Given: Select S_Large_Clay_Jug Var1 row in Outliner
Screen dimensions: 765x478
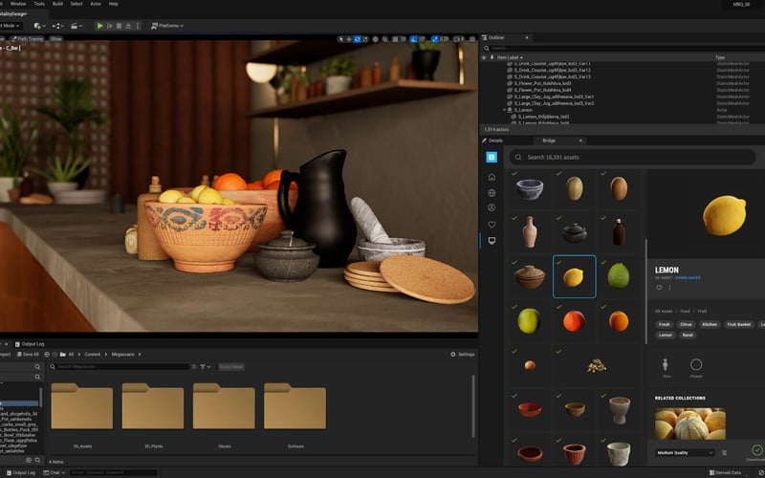Looking at the screenshot, I should tap(554, 97).
